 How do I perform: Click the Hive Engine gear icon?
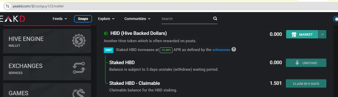(79, 41)
